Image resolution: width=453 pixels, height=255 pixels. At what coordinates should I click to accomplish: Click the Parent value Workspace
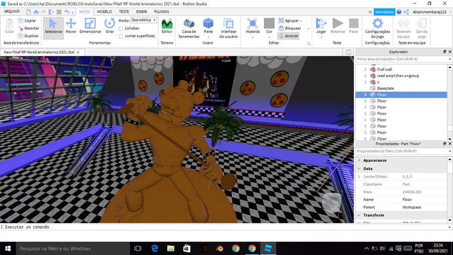click(411, 207)
